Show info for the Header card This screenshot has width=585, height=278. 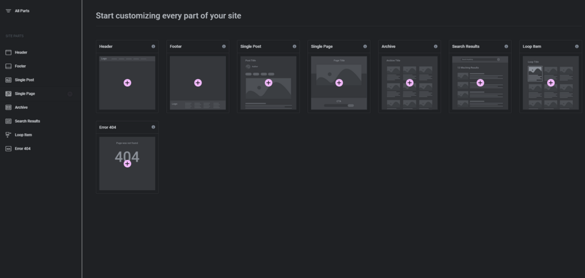pyautogui.click(x=153, y=47)
